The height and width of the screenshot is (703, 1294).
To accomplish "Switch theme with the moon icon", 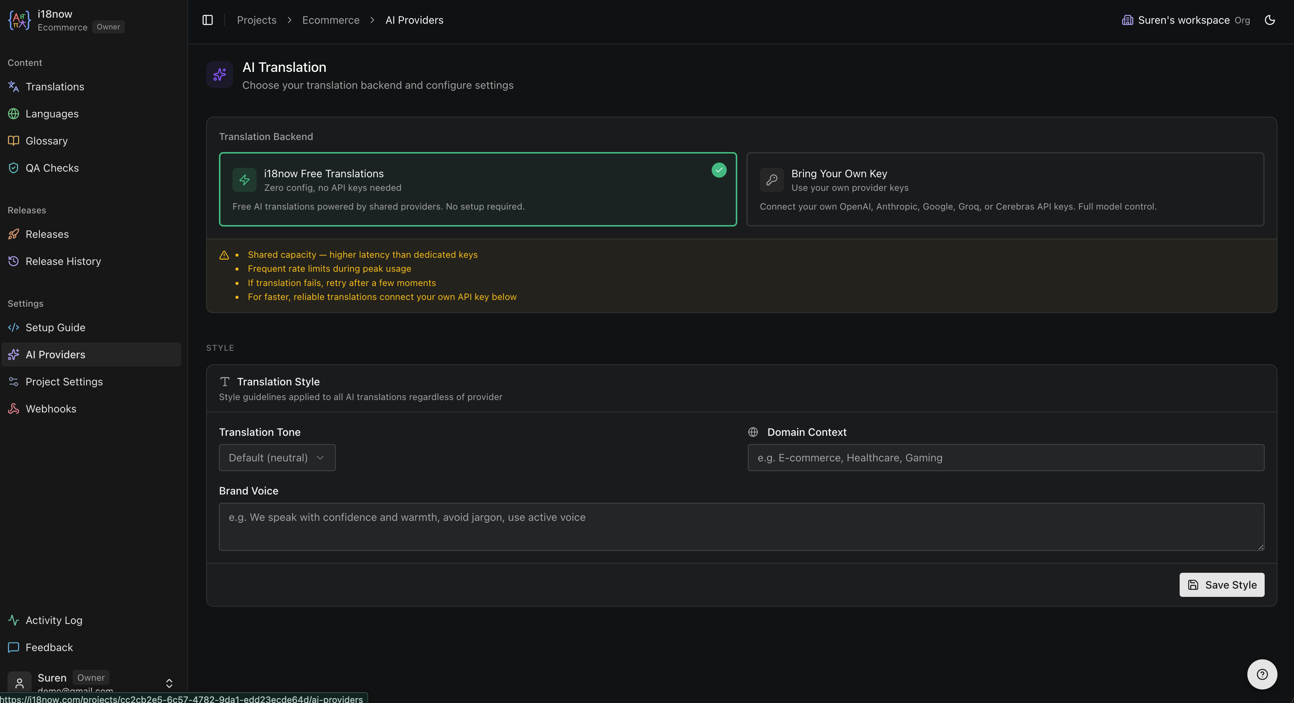I will tap(1270, 20).
